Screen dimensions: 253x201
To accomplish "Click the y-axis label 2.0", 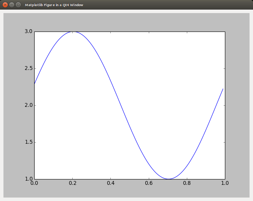I will (x=28, y=105).
